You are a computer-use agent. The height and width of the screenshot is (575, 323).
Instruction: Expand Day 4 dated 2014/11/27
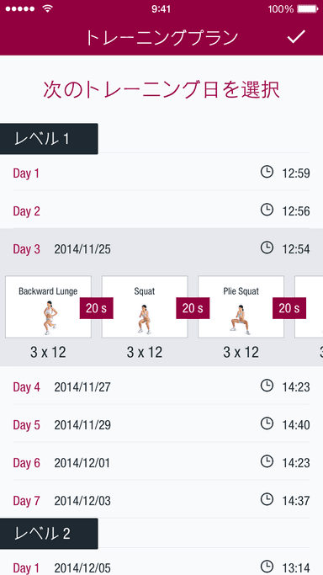[x=161, y=386]
